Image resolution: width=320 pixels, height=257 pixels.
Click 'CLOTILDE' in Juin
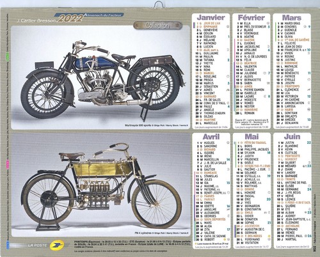(291, 153)
